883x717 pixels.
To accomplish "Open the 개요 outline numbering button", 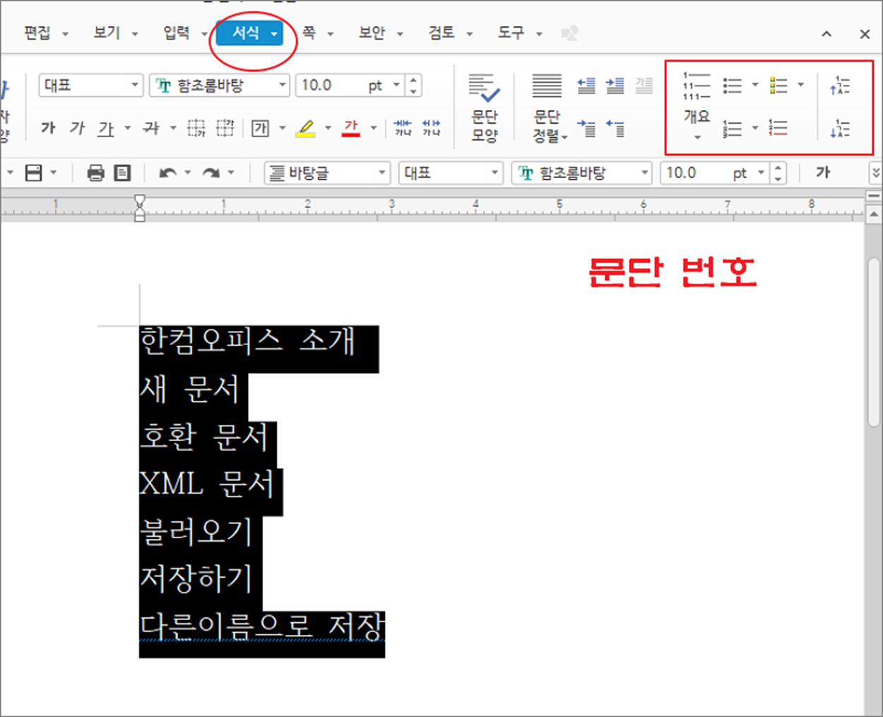I will coord(697,106).
